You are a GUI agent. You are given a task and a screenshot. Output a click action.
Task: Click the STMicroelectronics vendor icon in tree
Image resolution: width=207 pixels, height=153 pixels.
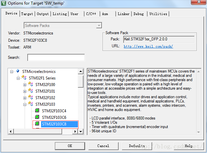(x=18, y=71)
